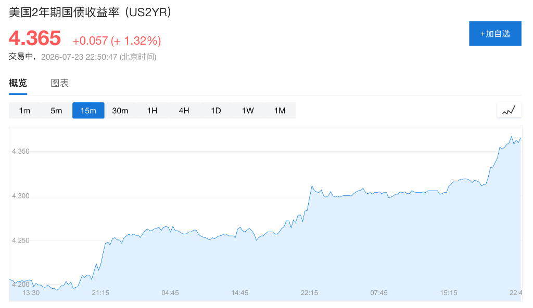The image size is (533, 308).
Task: Click the 美国2年期国债收益率 (US2YR) title
Action: point(90,12)
